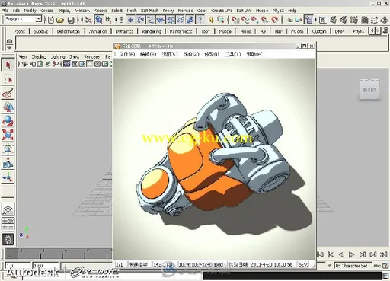The height and width of the screenshot is (281, 390).
Task: Click the Select by component type icon
Action: 109,20
